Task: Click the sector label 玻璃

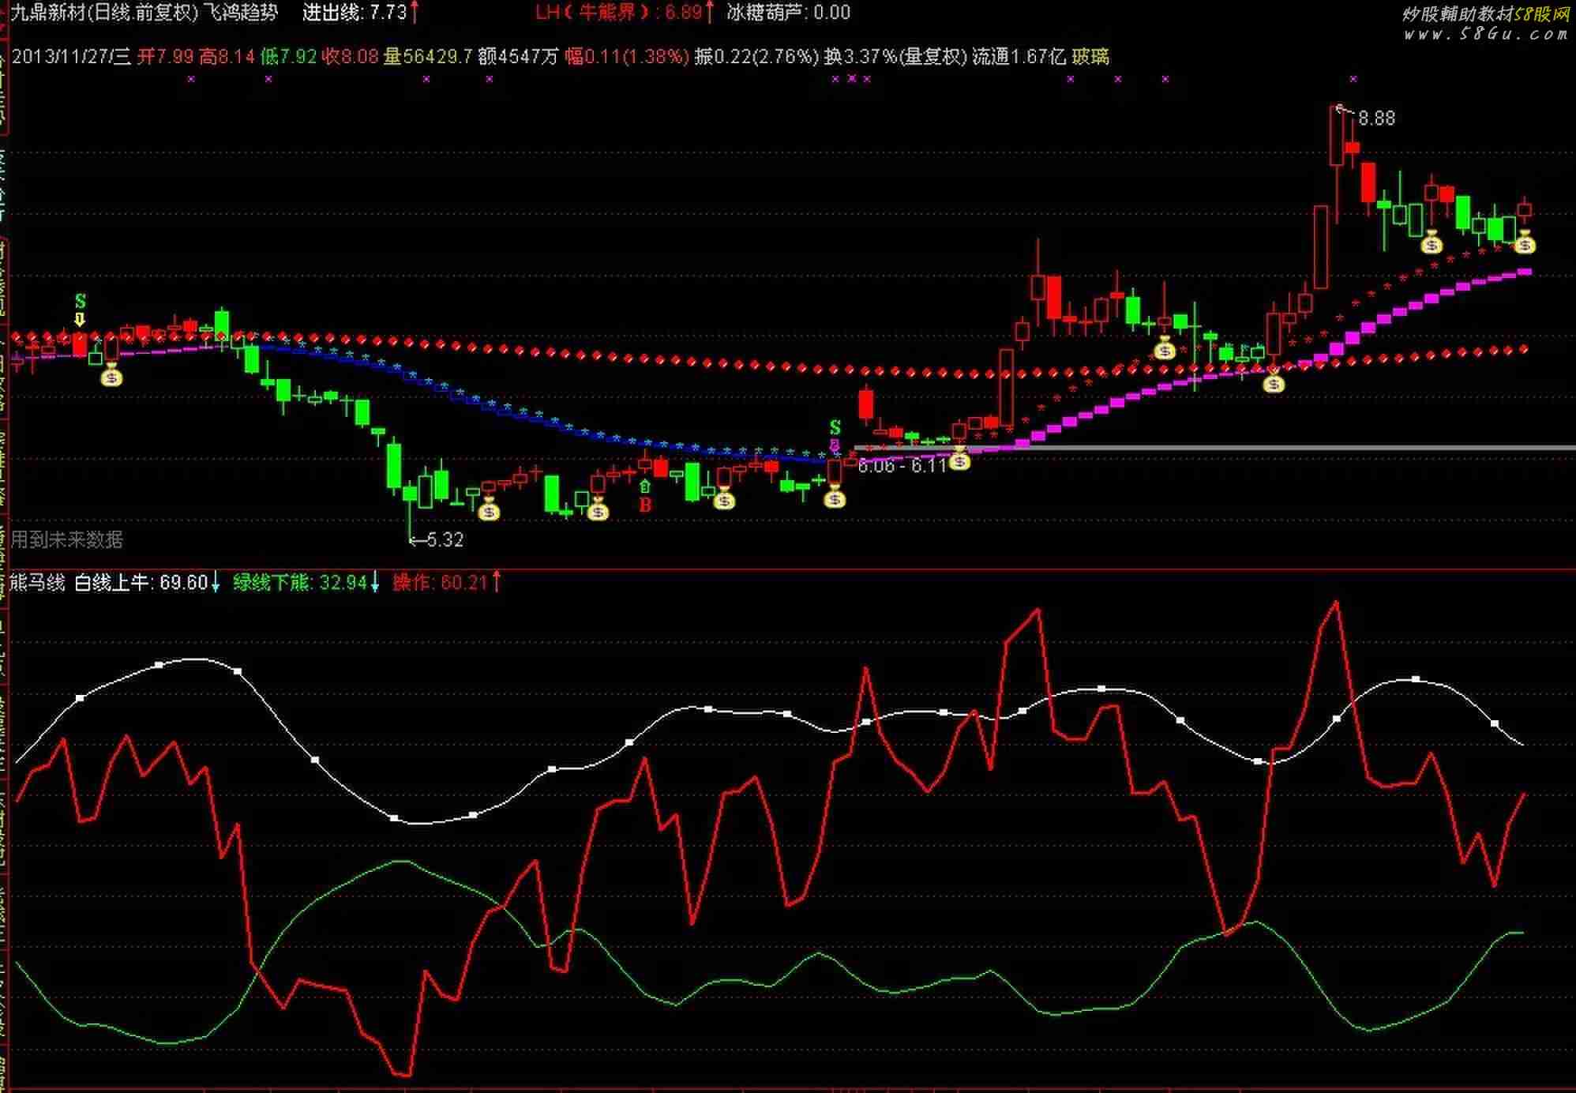Action: coord(1090,56)
